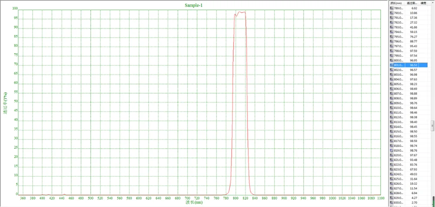The height and width of the screenshot is (207, 435).
Task: Click the row icon for 797.0 nm
Action: point(392,46)
